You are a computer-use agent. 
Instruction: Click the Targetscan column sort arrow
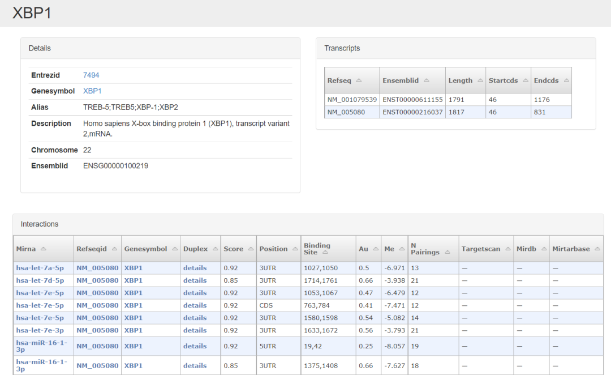(x=507, y=249)
